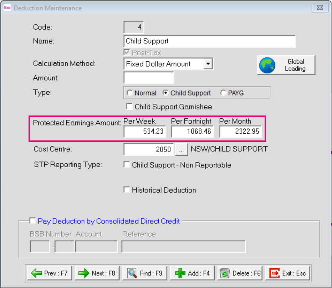The height and width of the screenshot is (288, 332).
Task: Click the Amount input field
Action: pyautogui.click(x=149, y=78)
